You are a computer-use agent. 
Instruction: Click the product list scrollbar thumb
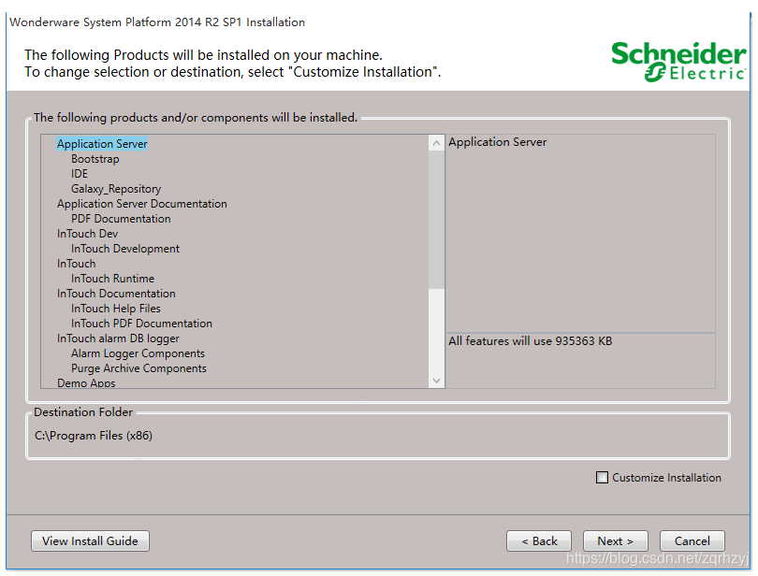(436, 220)
